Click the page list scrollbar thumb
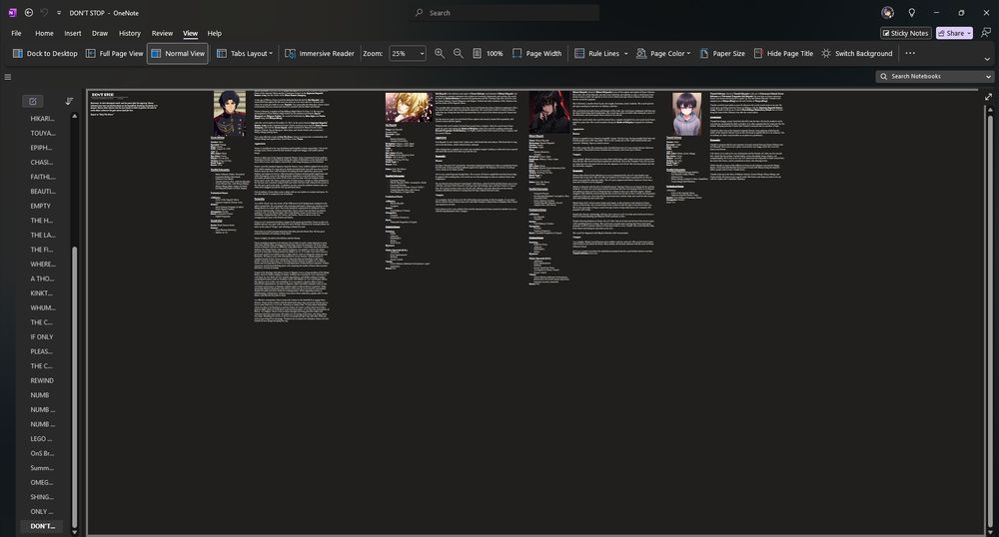This screenshot has width=999, height=537. pyautogui.click(x=74, y=387)
